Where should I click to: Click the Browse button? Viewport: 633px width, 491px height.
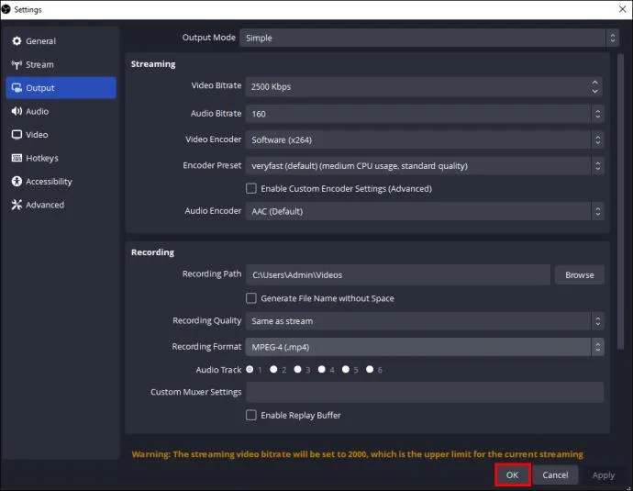(x=579, y=275)
